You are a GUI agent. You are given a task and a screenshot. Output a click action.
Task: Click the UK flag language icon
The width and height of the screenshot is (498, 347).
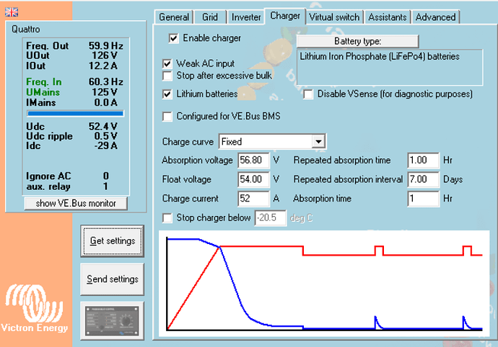pyautogui.click(x=12, y=12)
